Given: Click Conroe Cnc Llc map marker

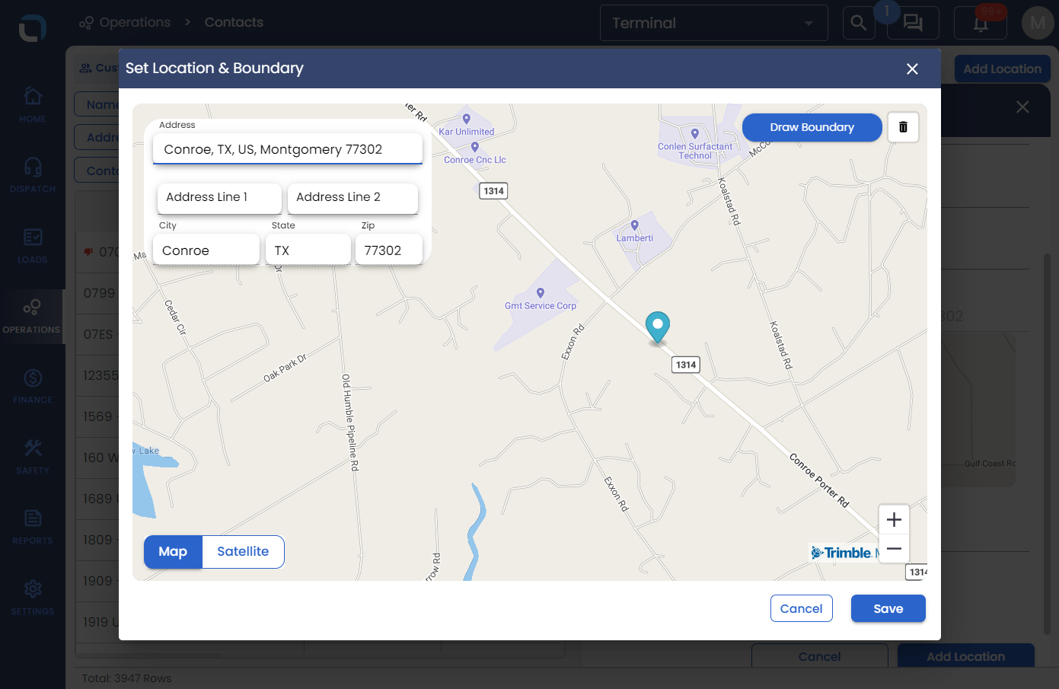Looking at the screenshot, I should pyautogui.click(x=474, y=148).
